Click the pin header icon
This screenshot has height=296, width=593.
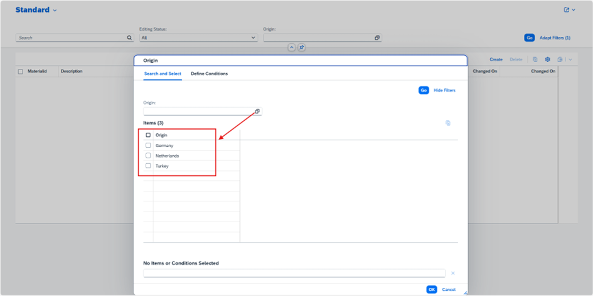[x=301, y=48]
